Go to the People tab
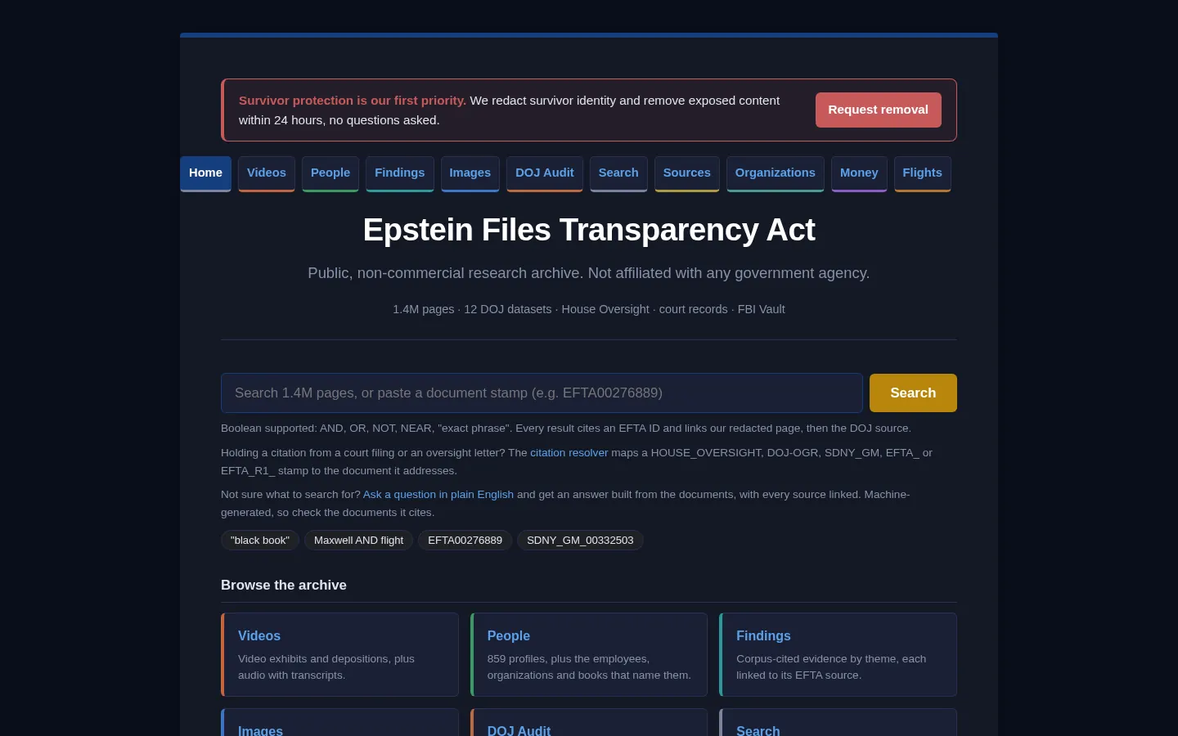The height and width of the screenshot is (736, 1178). pos(330,173)
